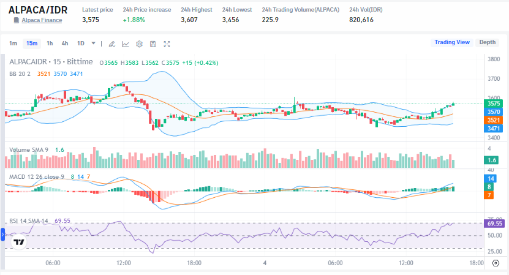Click the blue 3570 price axis tag

pos(494,112)
